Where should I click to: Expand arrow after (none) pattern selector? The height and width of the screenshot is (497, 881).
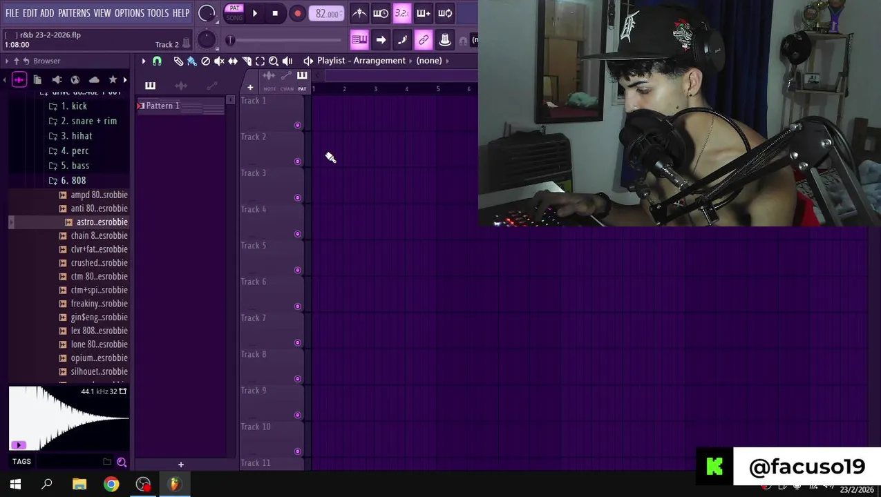pyautogui.click(x=448, y=61)
